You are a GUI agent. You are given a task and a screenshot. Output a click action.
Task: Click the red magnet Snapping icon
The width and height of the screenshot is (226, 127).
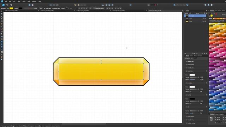click(x=155, y=5)
